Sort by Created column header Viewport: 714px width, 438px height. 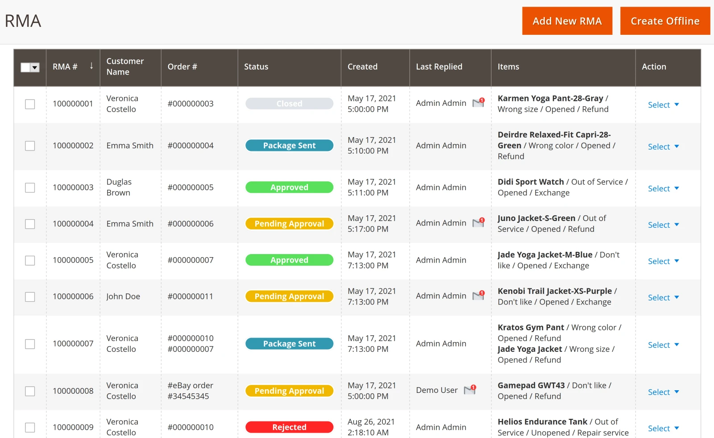[x=362, y=67]
